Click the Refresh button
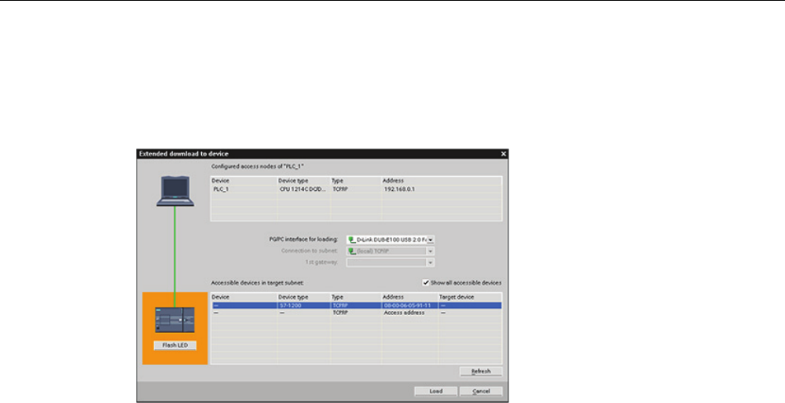 tap(481, 372)
